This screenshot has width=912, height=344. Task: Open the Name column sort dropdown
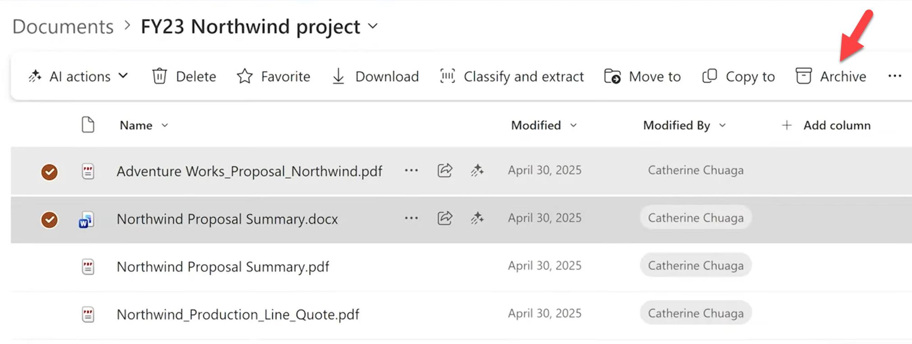pyautogui.click(x=164, y=125)
